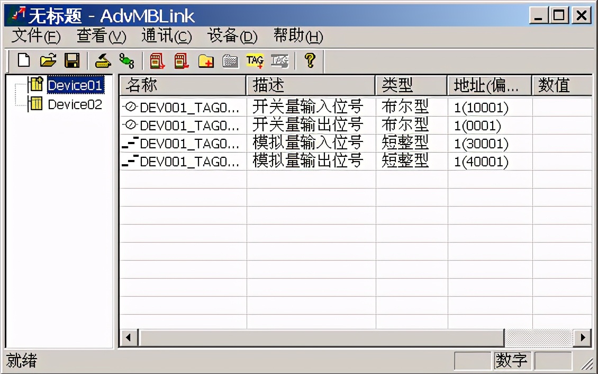
Task: Click the left arrow of the horizontal scrollbar
Action: click(129, 337)
